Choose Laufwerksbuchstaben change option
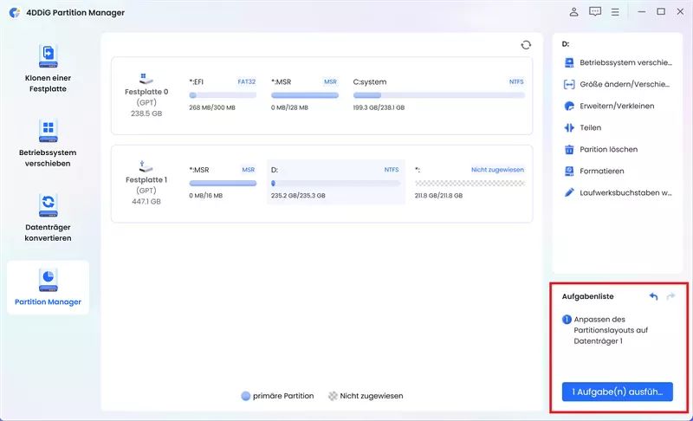This screenshot has width=693, height=421. [x=618, y=192]
